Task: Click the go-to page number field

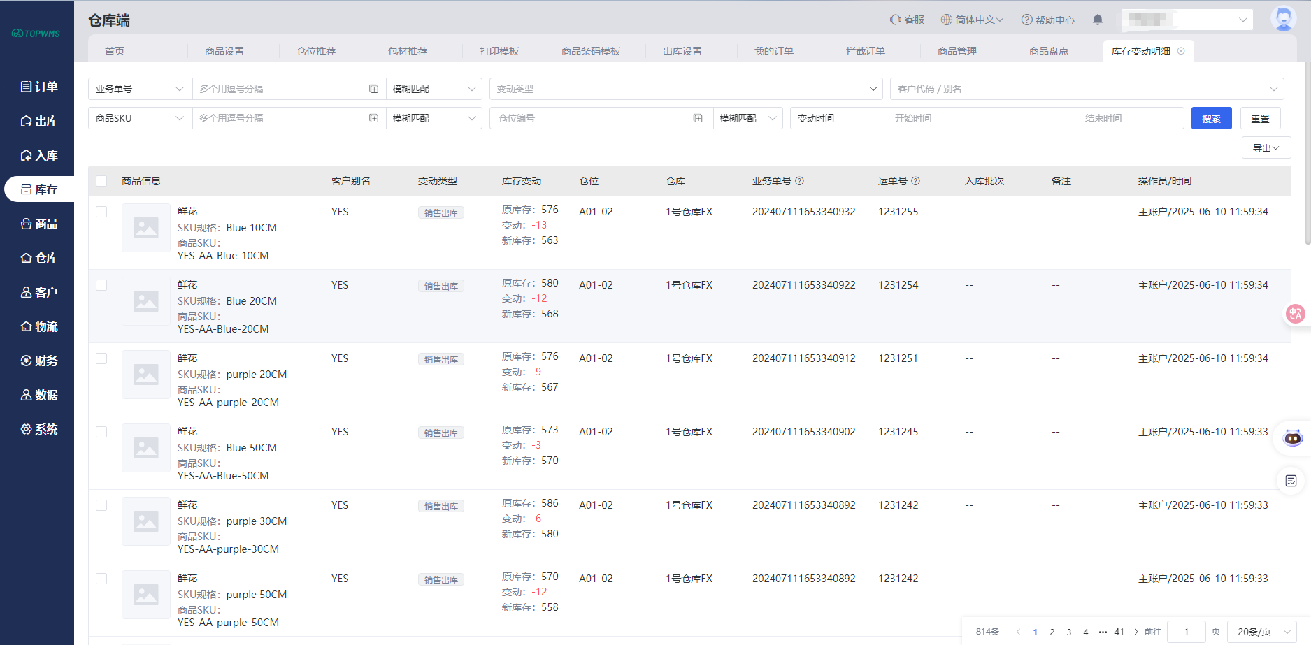Action: pyautogui.click(x=1187, y=632)
